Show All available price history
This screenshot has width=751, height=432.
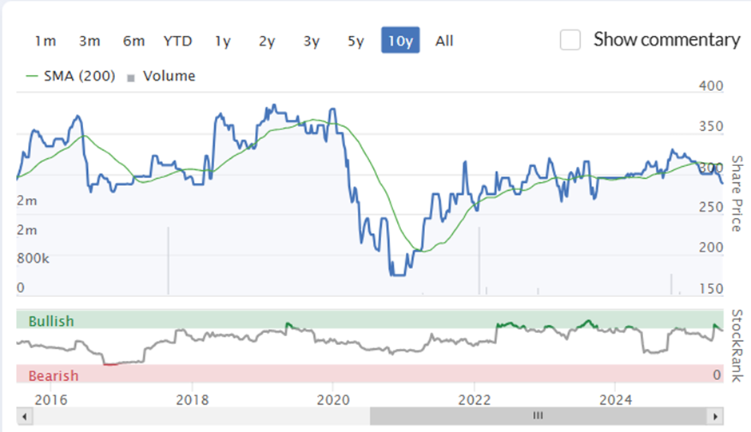[x=444, y=42]
